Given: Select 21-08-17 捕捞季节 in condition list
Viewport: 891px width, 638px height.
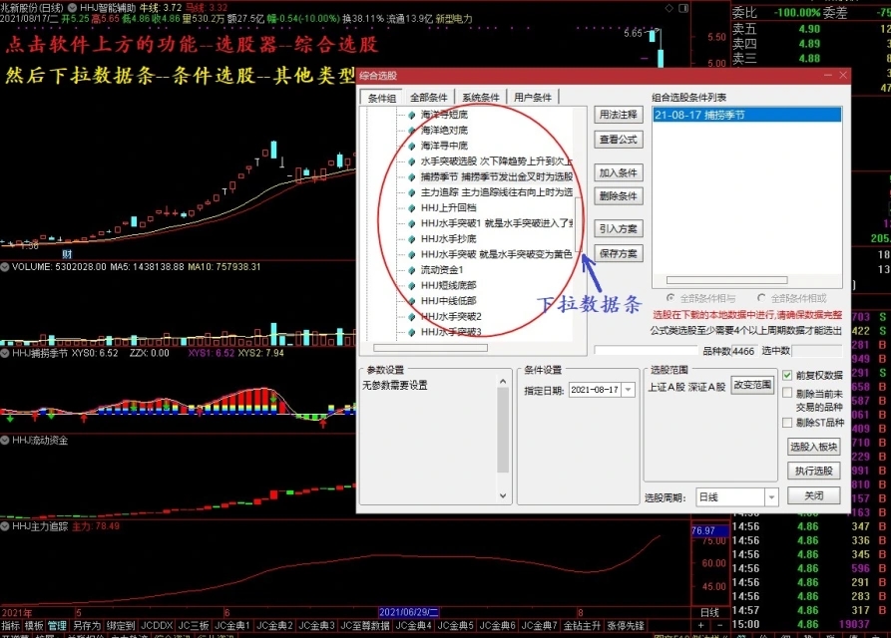Looking at the screenshot, I should point(700,116).
